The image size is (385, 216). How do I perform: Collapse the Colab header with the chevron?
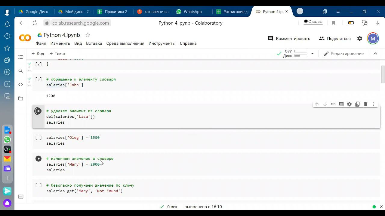375,54
